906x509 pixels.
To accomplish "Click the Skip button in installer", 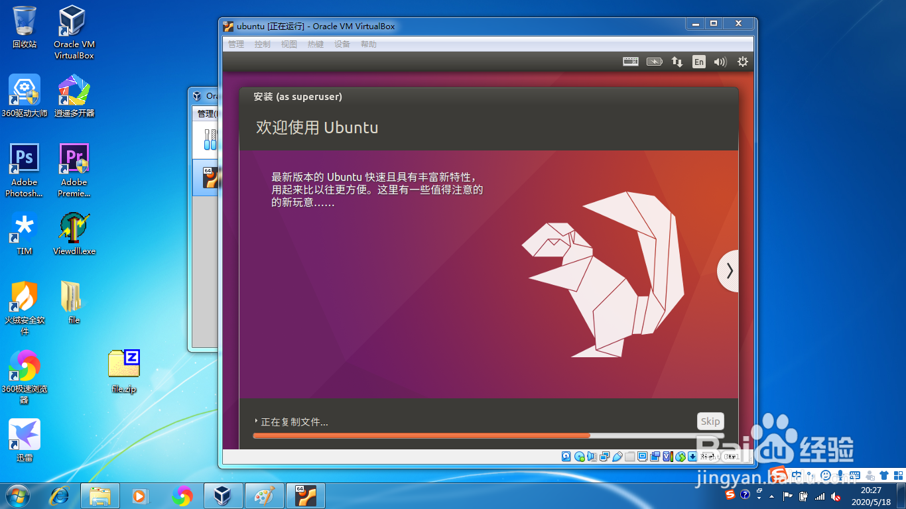I will point(710,422).
